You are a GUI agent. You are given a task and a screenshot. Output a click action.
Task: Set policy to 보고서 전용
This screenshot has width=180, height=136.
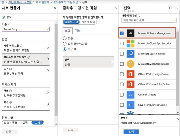click(10, 123)
